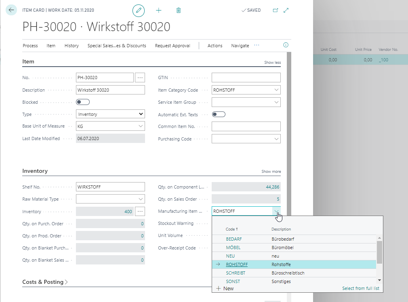
Task: Choose the MÖBEL category code
Action: [x=233, y=247]
